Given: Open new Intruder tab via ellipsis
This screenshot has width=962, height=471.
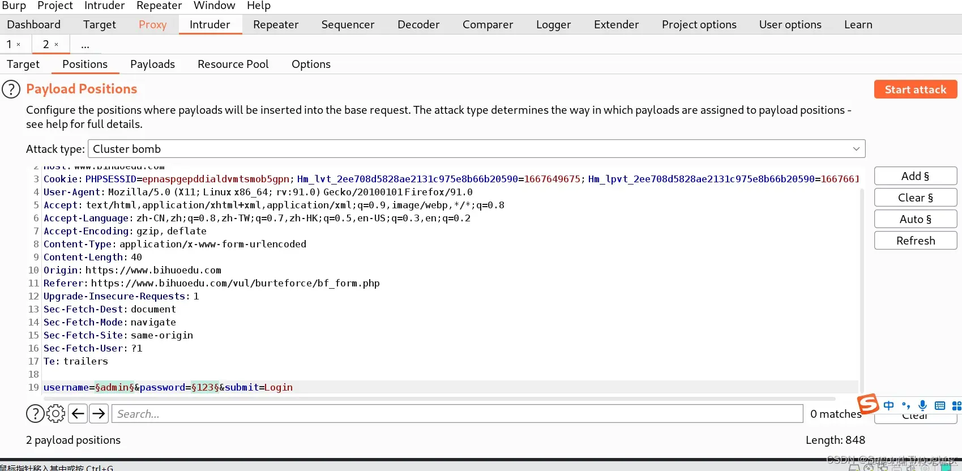Looking at the screenshot, I should [85, 45].
